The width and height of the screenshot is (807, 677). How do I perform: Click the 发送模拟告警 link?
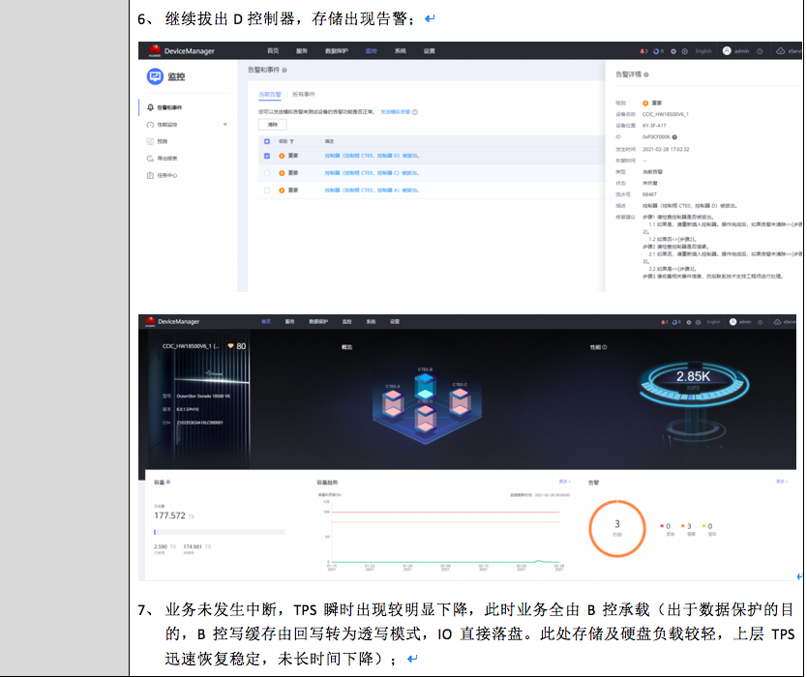click(395, 112)
